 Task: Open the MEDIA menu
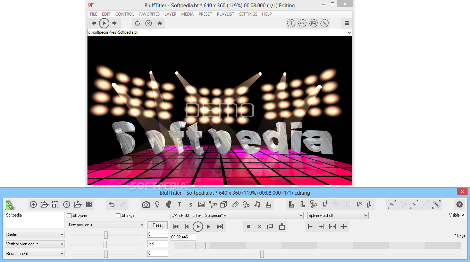(187, 14)
